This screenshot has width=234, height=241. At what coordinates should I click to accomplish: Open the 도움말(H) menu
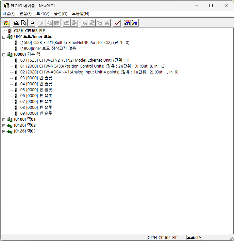pos(80,14)
